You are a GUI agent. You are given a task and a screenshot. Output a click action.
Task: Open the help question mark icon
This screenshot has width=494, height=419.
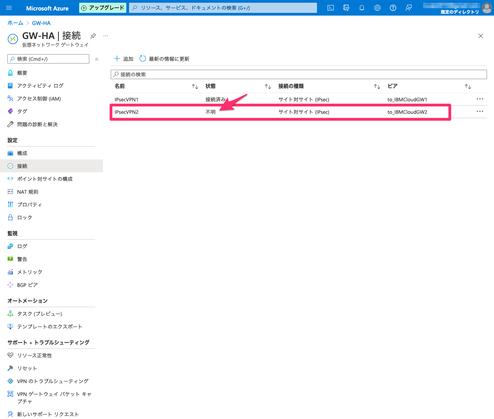393,8
